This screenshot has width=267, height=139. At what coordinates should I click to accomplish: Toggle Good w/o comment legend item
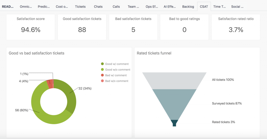point(116,69)
